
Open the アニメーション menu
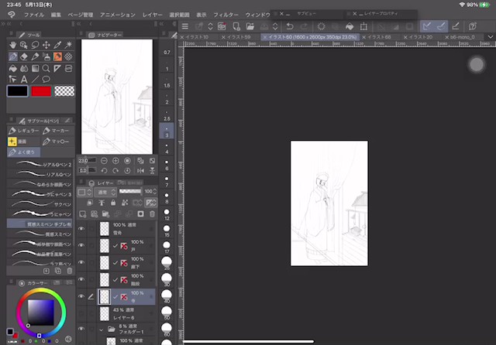tap(118, 15)
